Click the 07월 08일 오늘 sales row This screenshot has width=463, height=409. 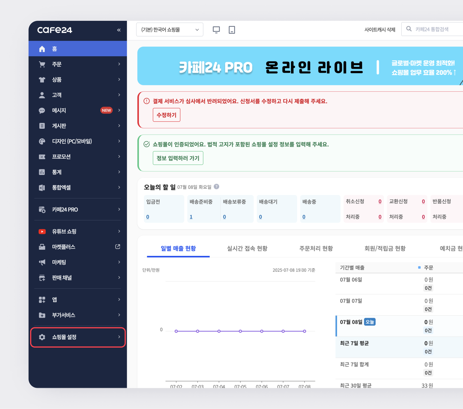(399, 326)
